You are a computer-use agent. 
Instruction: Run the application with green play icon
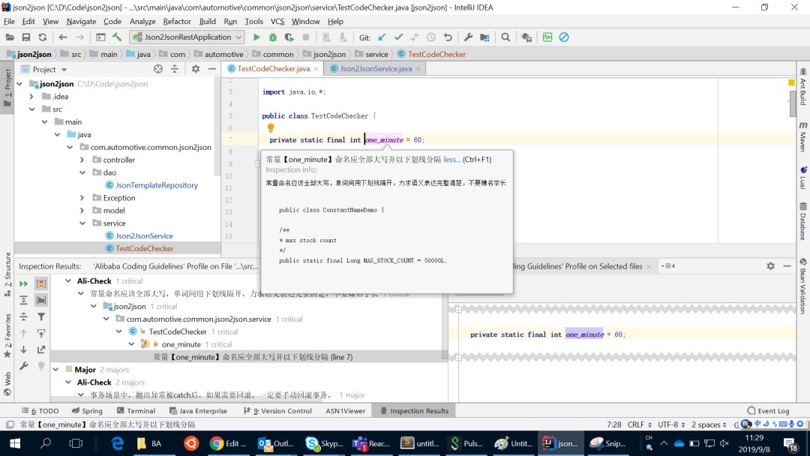(x=256, y=37)
